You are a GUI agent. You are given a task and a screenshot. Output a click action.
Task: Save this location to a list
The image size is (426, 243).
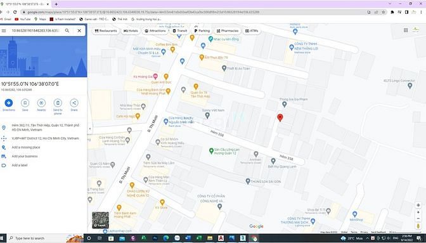point(25,103)
